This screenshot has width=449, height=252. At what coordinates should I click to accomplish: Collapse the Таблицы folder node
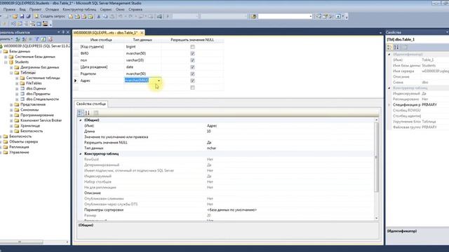coord(11,73)
